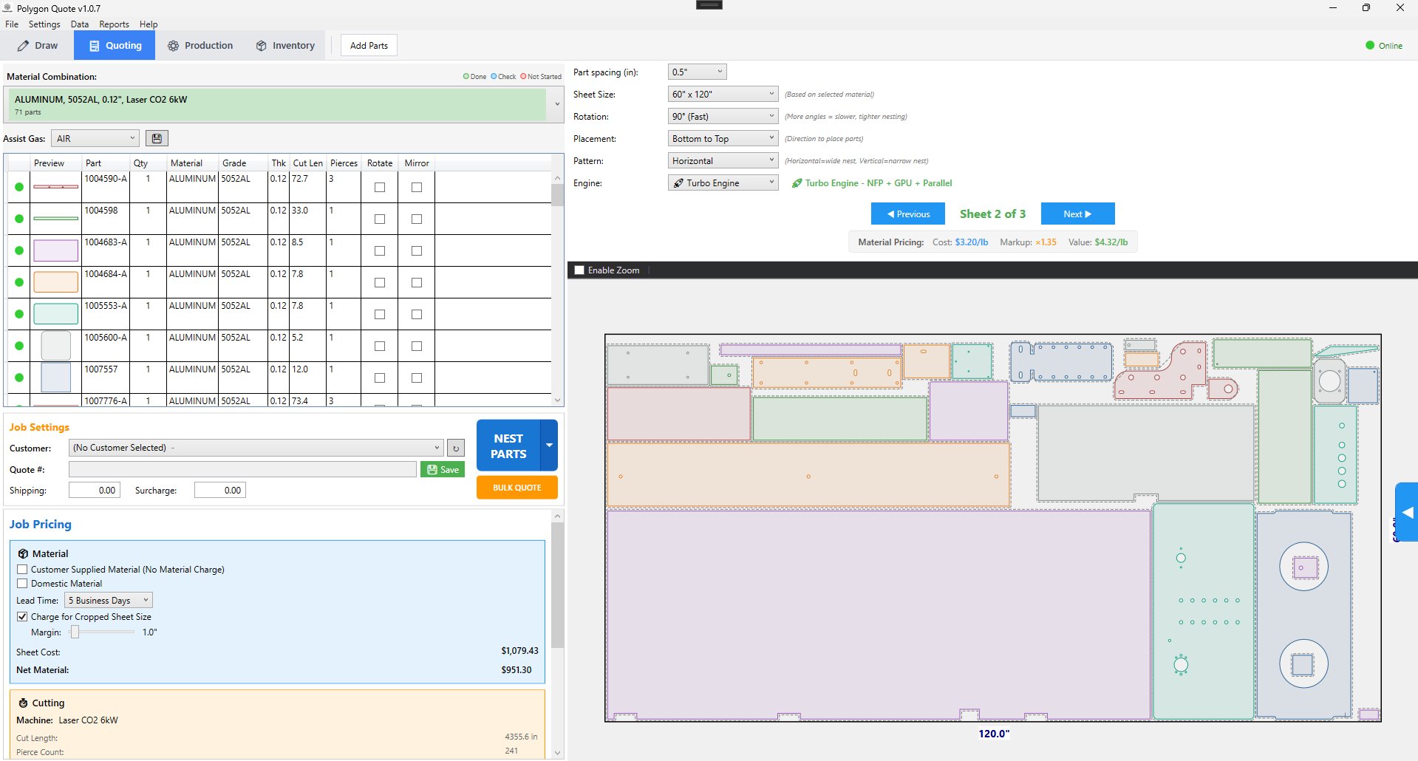
Task: Click the save icon beside the Assist Gas dropdown
Action: tap(156, 137)
